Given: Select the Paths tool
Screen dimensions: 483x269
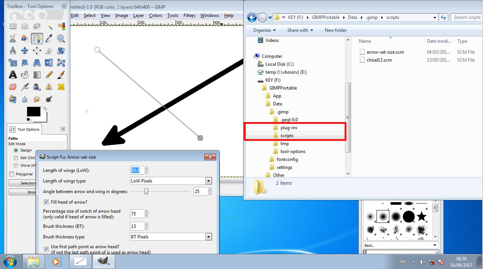Looking at the screenshot, I should pos(37,39).
